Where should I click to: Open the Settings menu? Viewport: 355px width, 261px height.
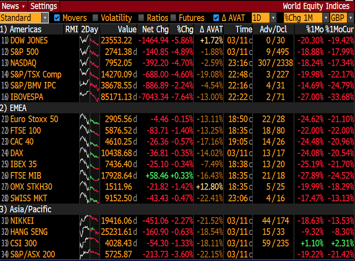(x=44, y=6)
